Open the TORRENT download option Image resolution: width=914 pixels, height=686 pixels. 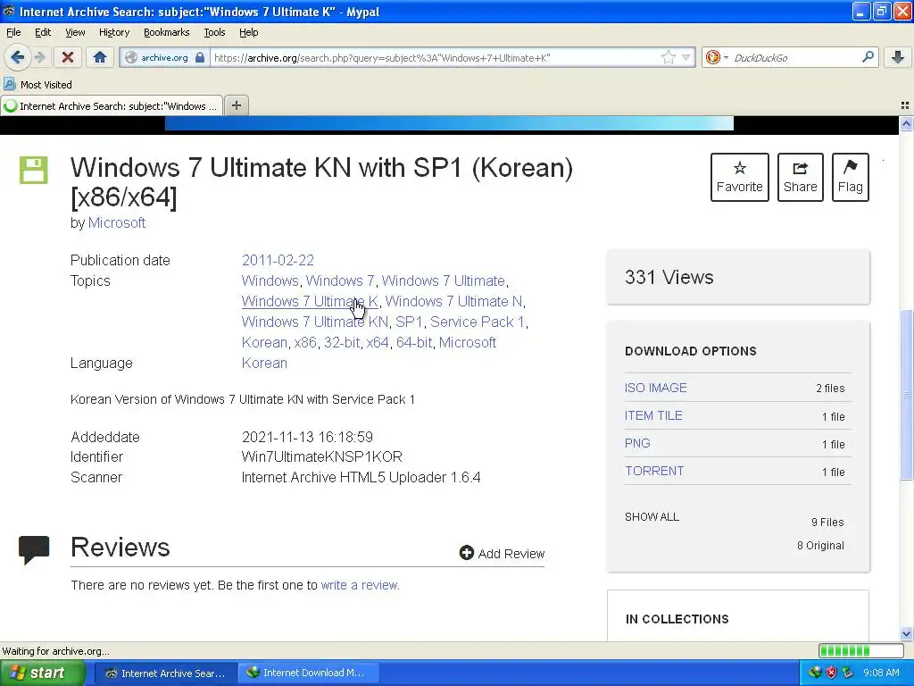(x=654, y=471)
